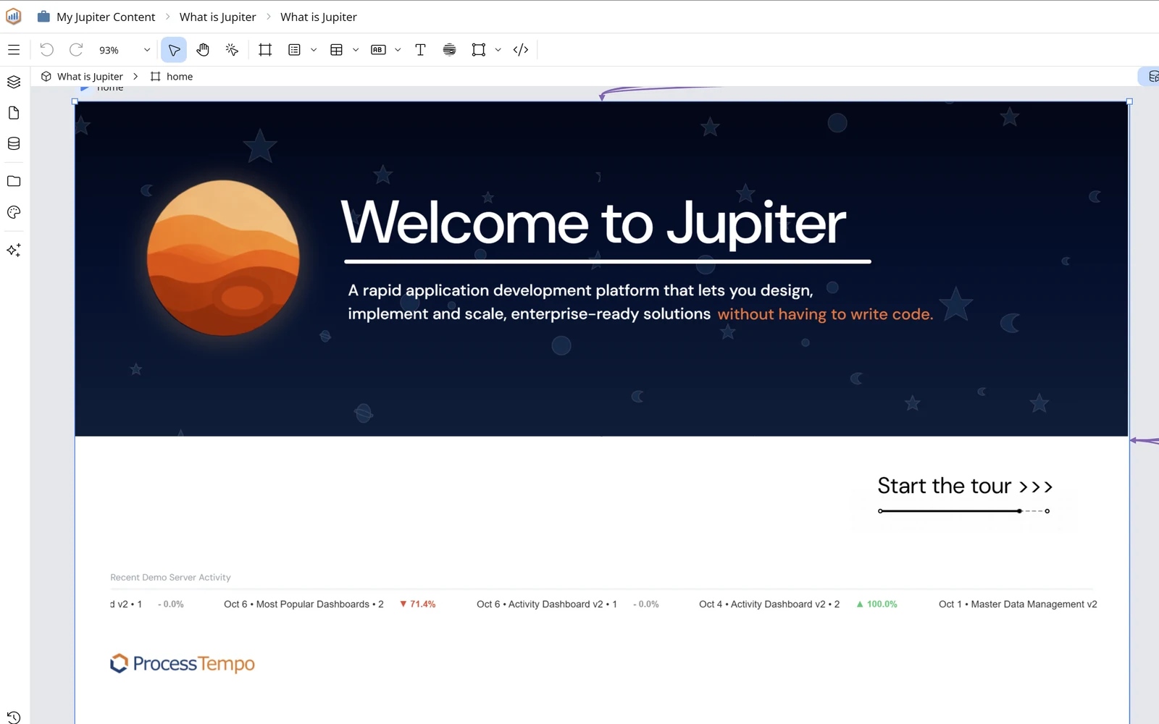Open the first What is Jupiter breadcrumb
The height and width of the screenshot is (724, 1159).
click(217, 17)
